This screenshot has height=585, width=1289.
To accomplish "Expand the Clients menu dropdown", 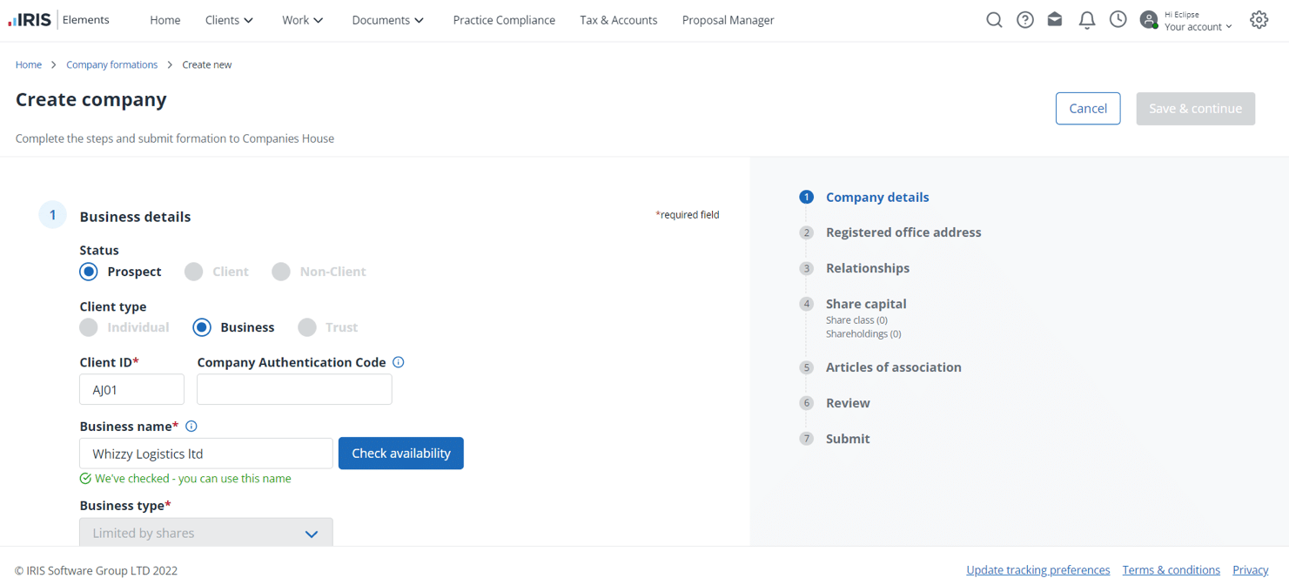I will tap(229, 20).
